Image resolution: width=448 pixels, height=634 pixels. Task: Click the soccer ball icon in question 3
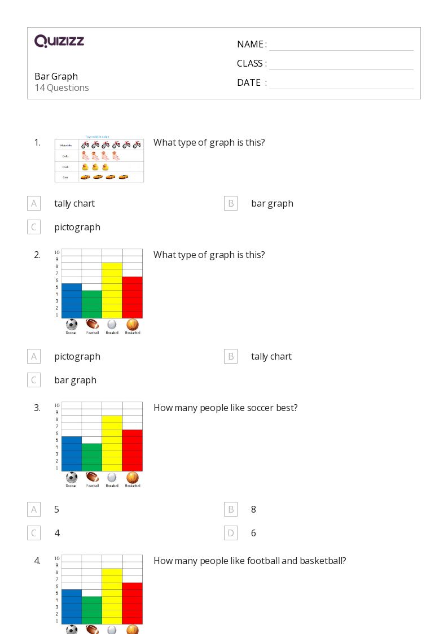[72, 478]
